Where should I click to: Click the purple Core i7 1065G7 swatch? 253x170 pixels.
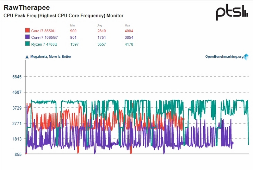[x=28, y=37]
